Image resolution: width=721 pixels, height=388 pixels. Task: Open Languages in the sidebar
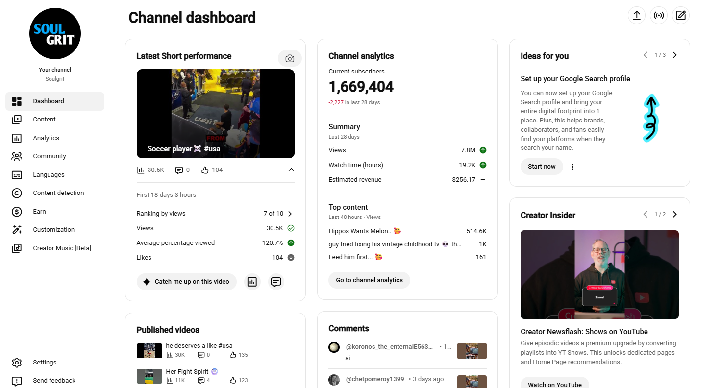click(55, 175)
